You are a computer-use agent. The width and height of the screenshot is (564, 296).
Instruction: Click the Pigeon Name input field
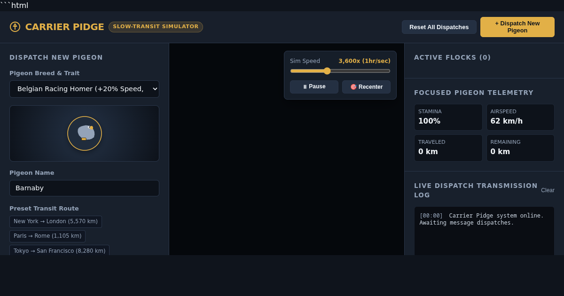tap(84, 188)
